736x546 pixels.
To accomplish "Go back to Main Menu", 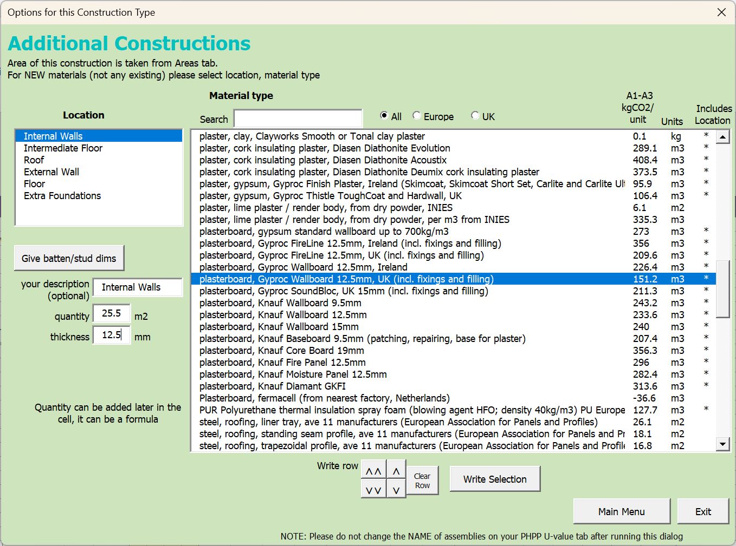I will click(621, 511).
